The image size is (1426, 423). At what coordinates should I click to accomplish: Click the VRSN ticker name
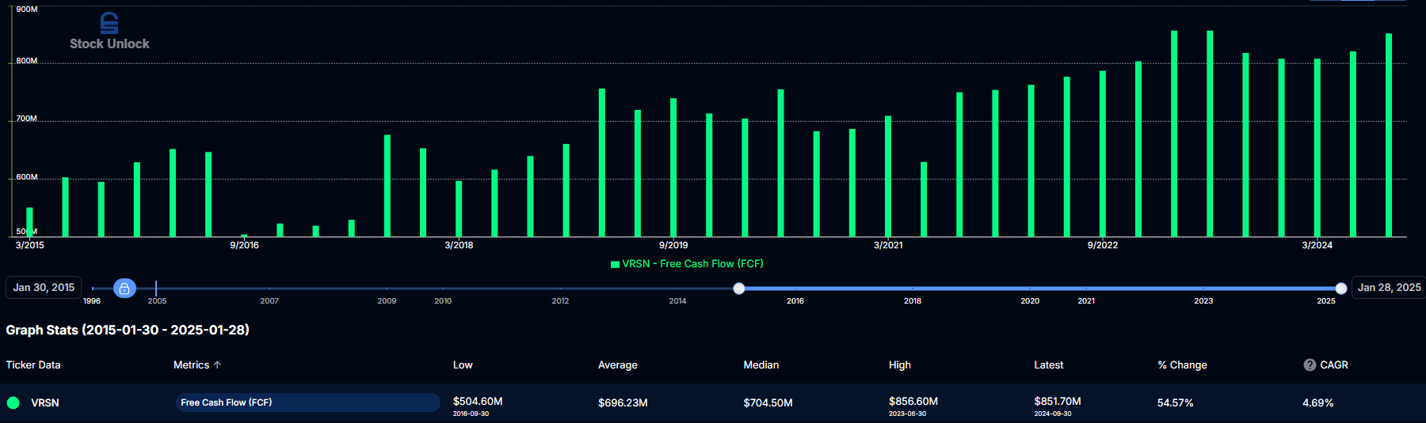pyautogui.click(x=45, y=403)
